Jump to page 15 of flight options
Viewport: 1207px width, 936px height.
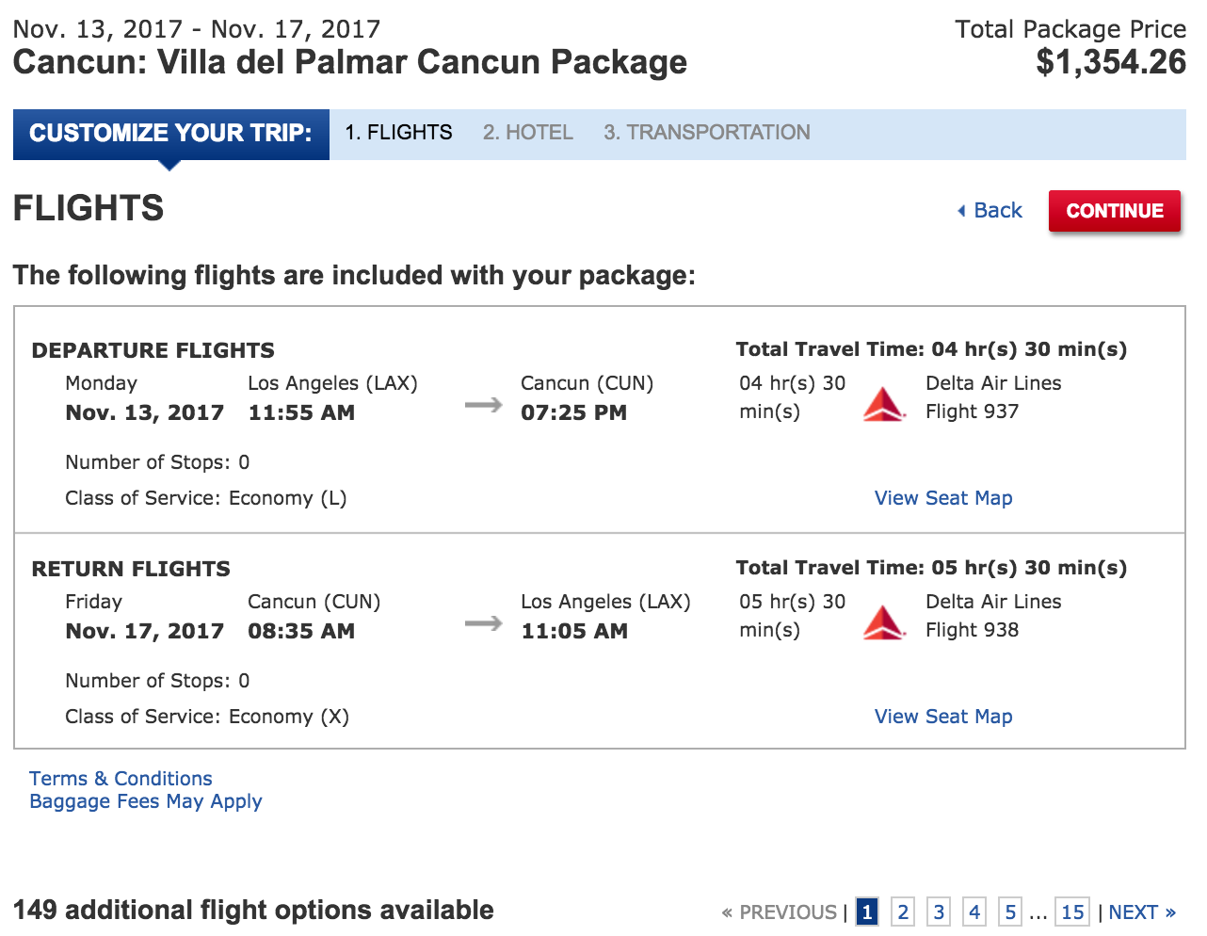tap(1072, 912)
